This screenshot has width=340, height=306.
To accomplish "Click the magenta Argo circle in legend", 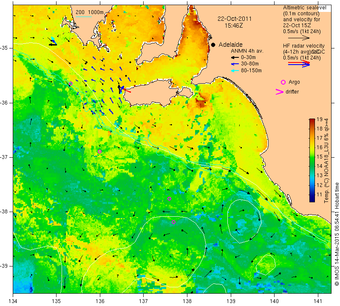I will 283,82.
